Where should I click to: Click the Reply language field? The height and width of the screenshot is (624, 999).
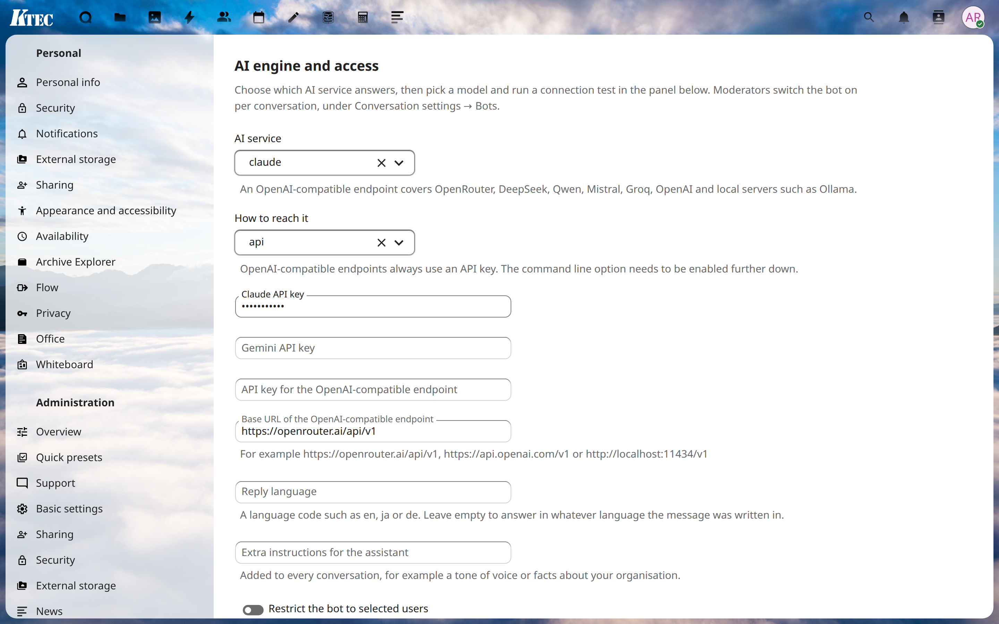(373, 492)
